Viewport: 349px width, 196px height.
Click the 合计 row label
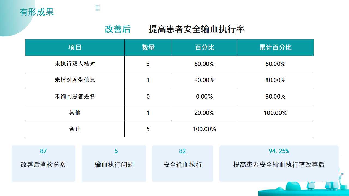coord(75,129)
